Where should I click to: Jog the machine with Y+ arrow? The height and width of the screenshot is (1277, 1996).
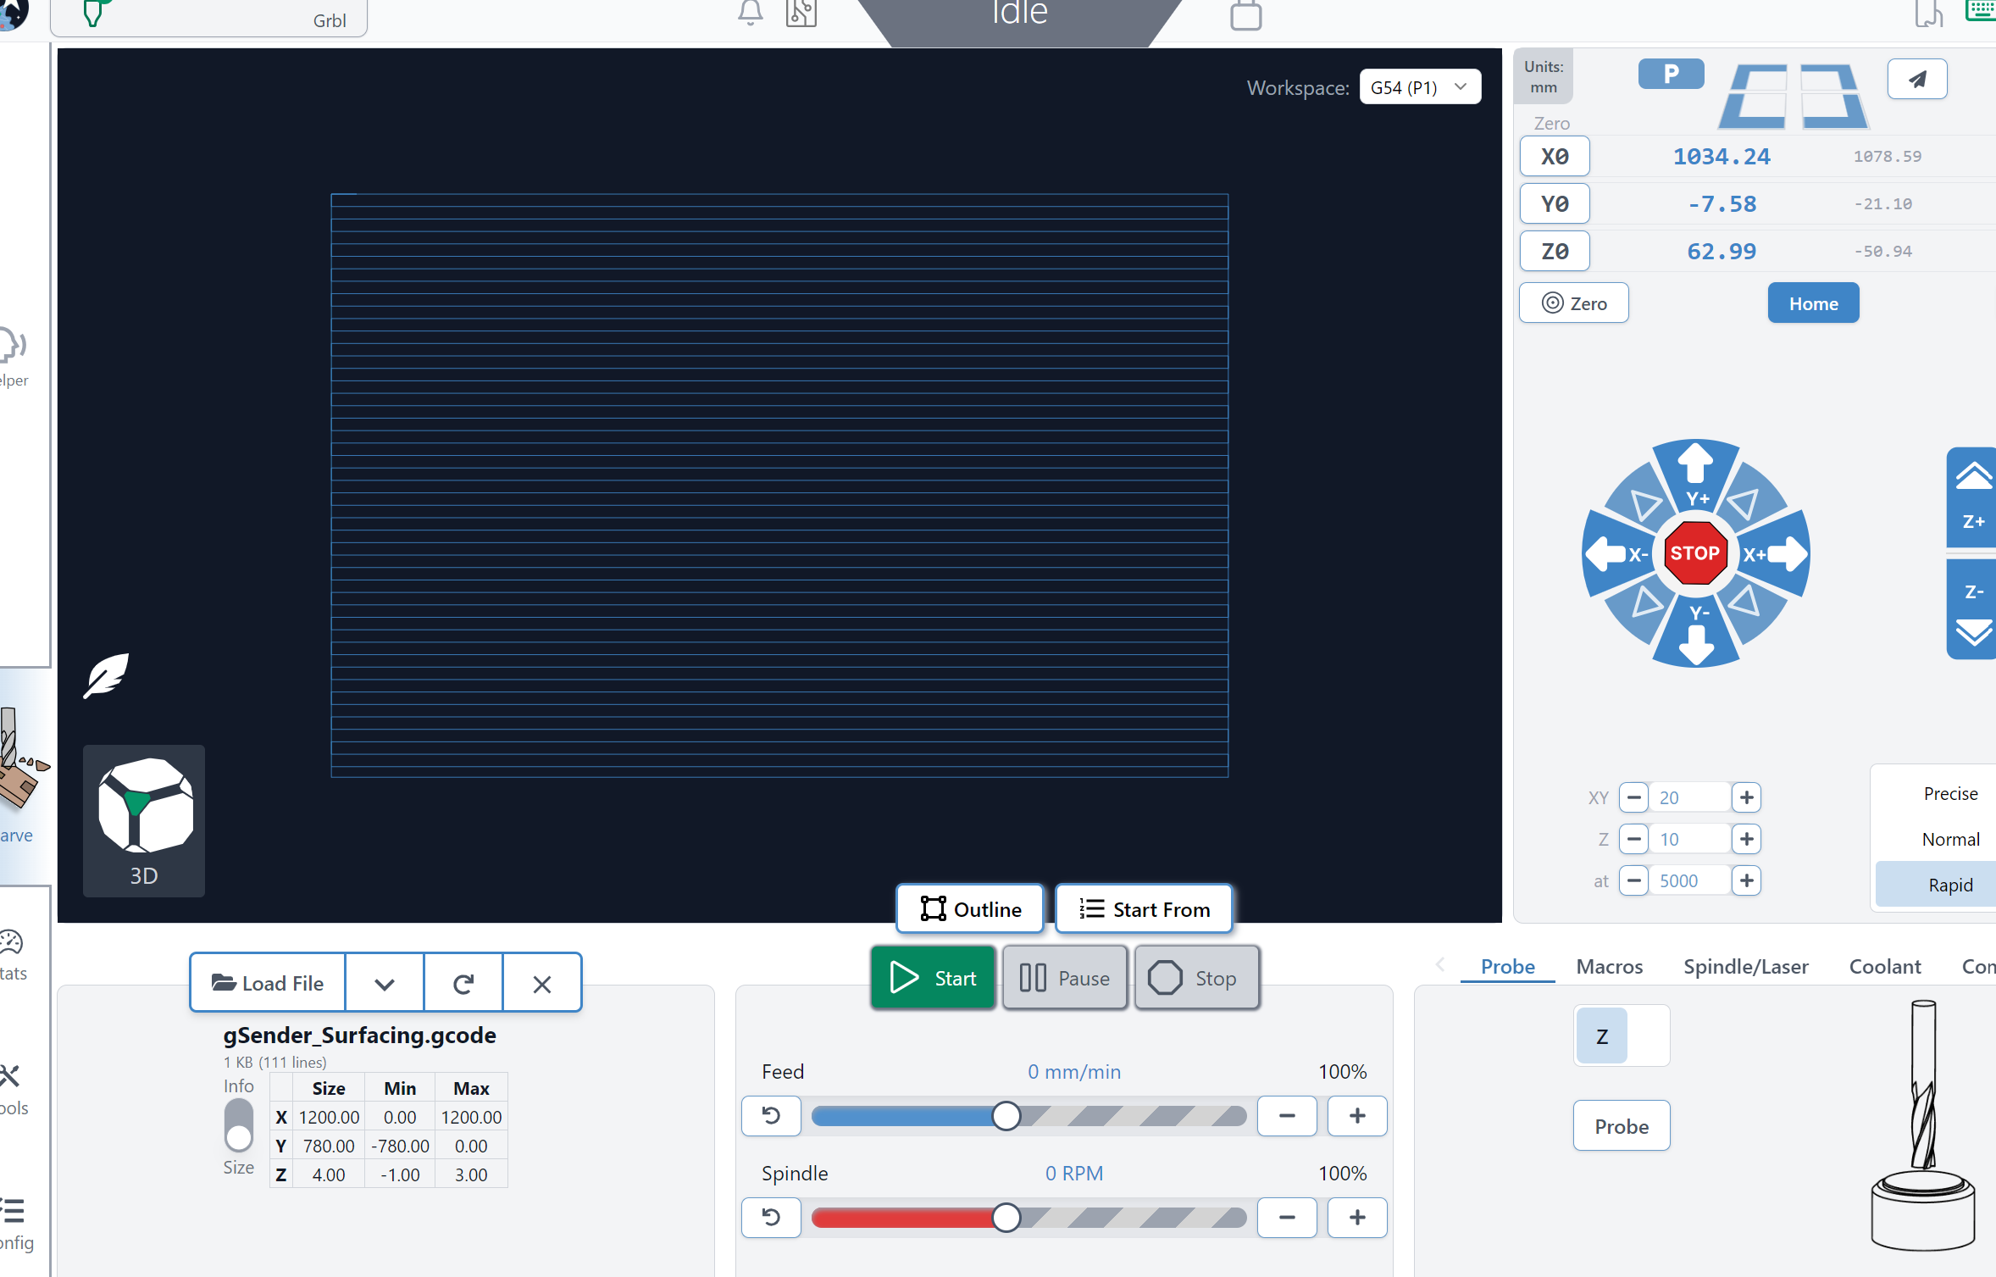(x=1695, y=475)
